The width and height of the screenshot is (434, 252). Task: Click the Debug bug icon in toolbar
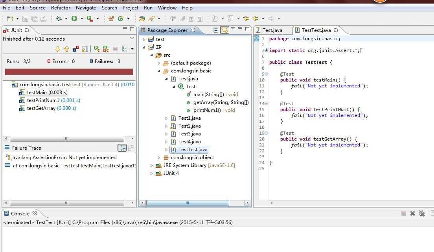[x=59, y=19]
